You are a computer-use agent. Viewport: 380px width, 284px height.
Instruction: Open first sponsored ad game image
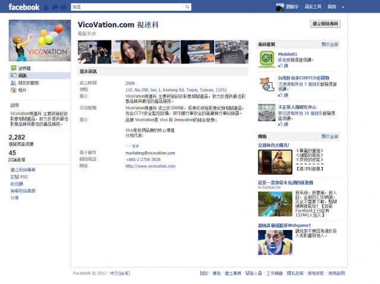coord(275,162)
